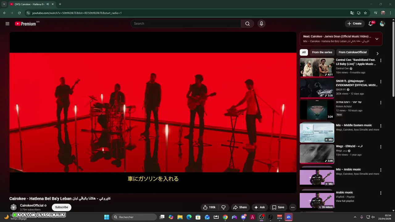Screen dimensions: 395x222
Task: Open options for Mix – Arabic music
Action: click(x=380, y=170)
